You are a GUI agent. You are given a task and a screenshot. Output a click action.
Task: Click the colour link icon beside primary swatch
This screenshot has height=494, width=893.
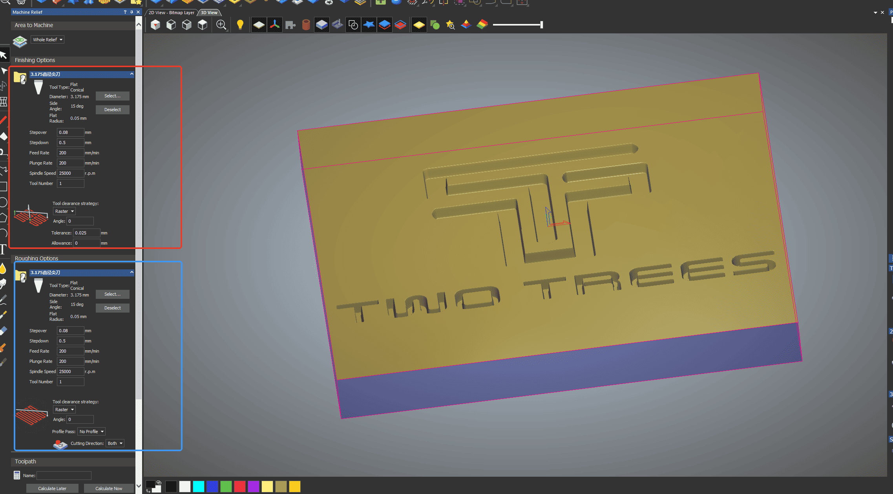(159, 482)
